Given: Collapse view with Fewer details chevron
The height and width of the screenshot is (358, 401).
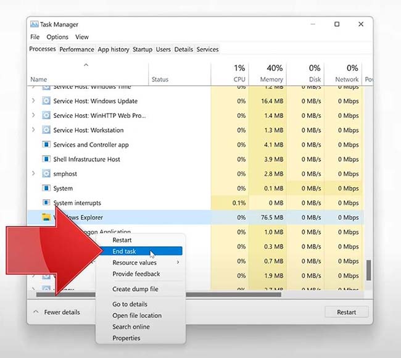Looking at the screenshot, I should coord(36,312).
